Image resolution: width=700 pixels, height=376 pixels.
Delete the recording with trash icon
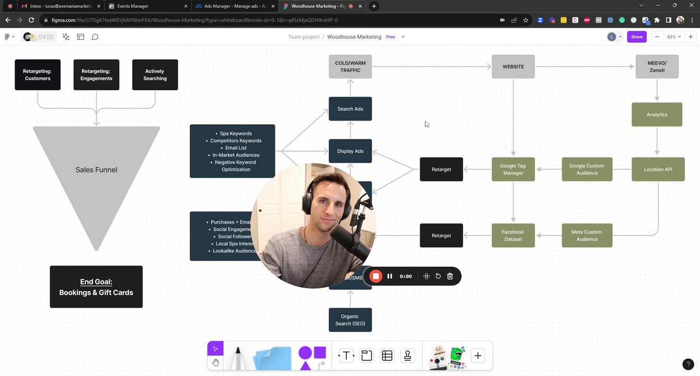450,276
